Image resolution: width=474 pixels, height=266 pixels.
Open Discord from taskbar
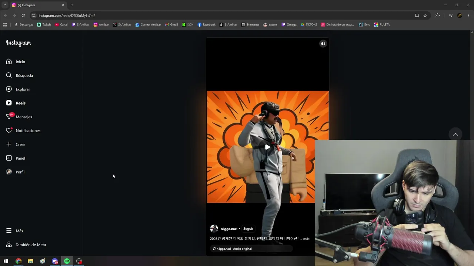tap(55, 261)
